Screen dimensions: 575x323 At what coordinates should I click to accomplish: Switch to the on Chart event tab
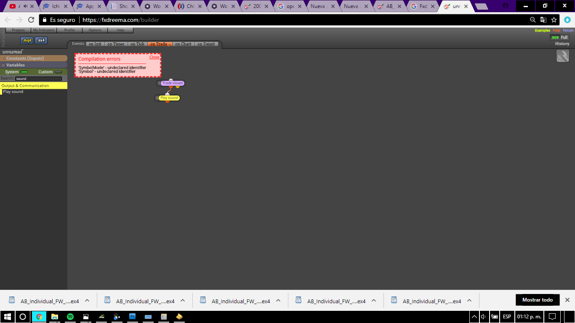click(x=183, y=44)
